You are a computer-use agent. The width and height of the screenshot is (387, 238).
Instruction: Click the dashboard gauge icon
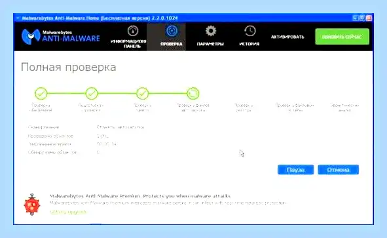point(133,31)
